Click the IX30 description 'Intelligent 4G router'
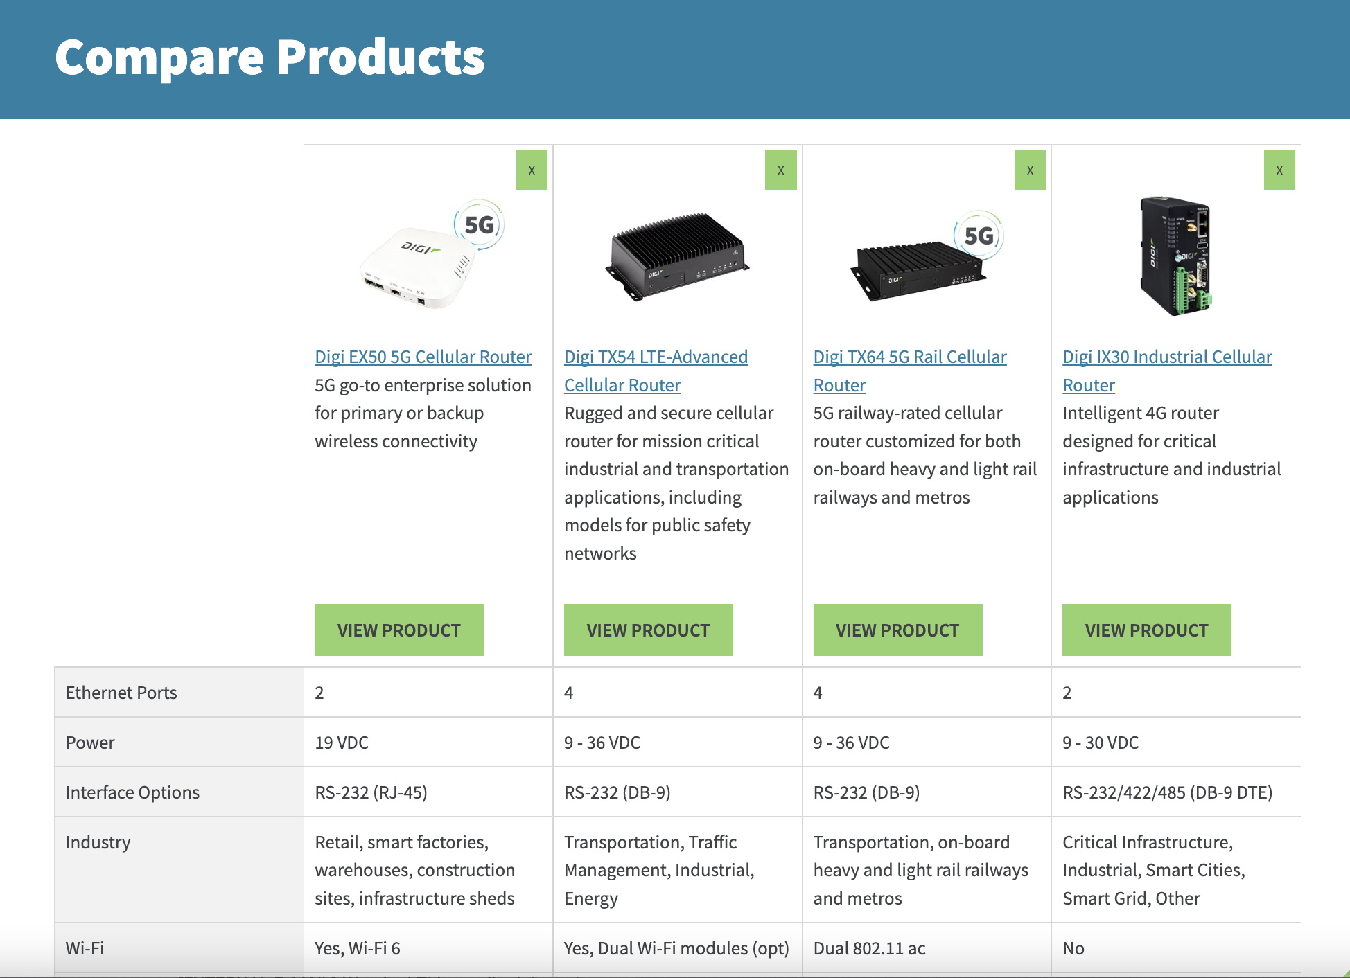 [x=1171, y=455]
